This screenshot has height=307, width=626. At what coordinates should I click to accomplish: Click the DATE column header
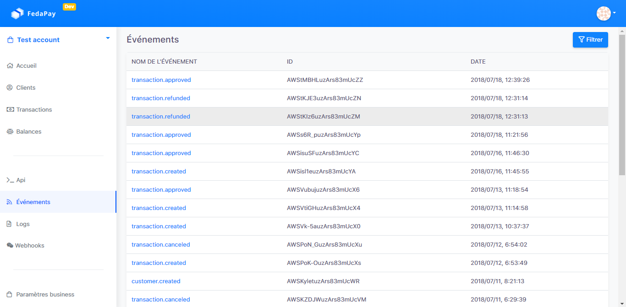tap(478, 61)
